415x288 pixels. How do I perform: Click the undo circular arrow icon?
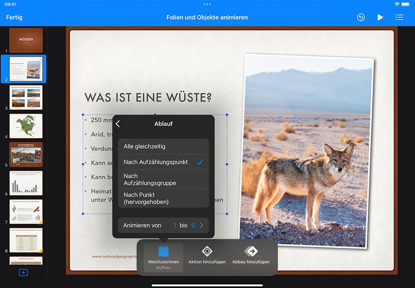pos(361,17)
